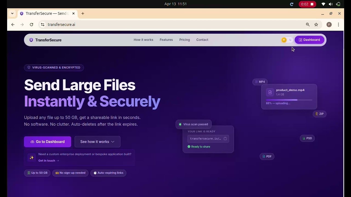Click the Virus-Scanned & Encrypted shield badge
The image size is (351, 197).
[x=54, y=68]
